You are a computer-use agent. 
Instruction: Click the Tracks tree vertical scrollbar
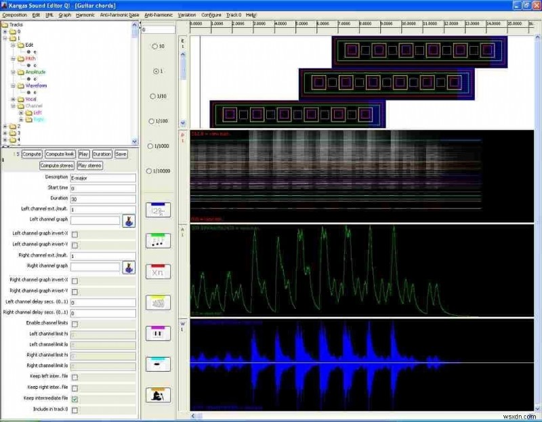click(134, 81)
